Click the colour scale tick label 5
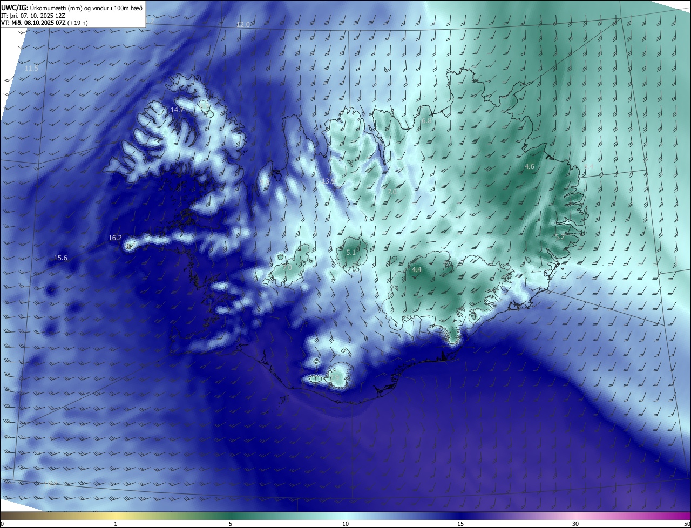 (231, 524)
